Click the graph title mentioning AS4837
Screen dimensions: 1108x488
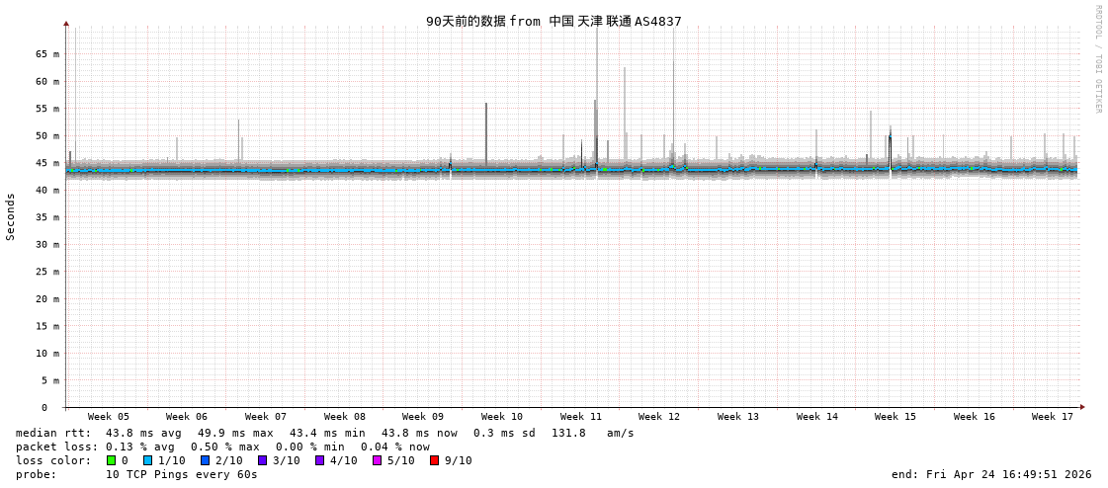pyautogui.click(x=554, y=21)
